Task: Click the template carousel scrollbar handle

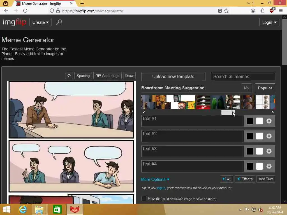Action: [x=228, y=113]
